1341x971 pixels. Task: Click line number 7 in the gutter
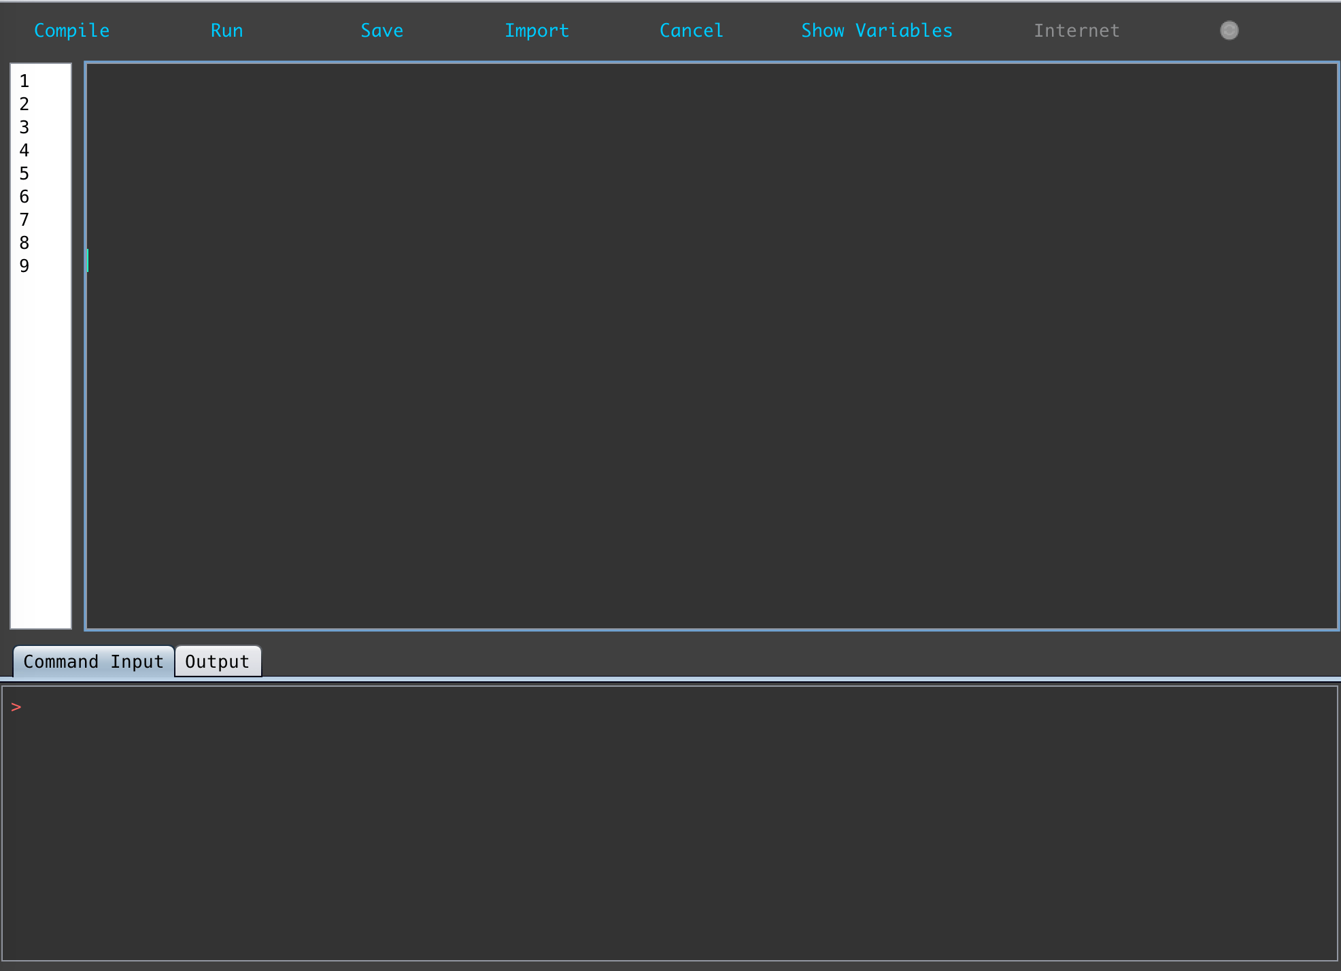[x=24, y=220]
